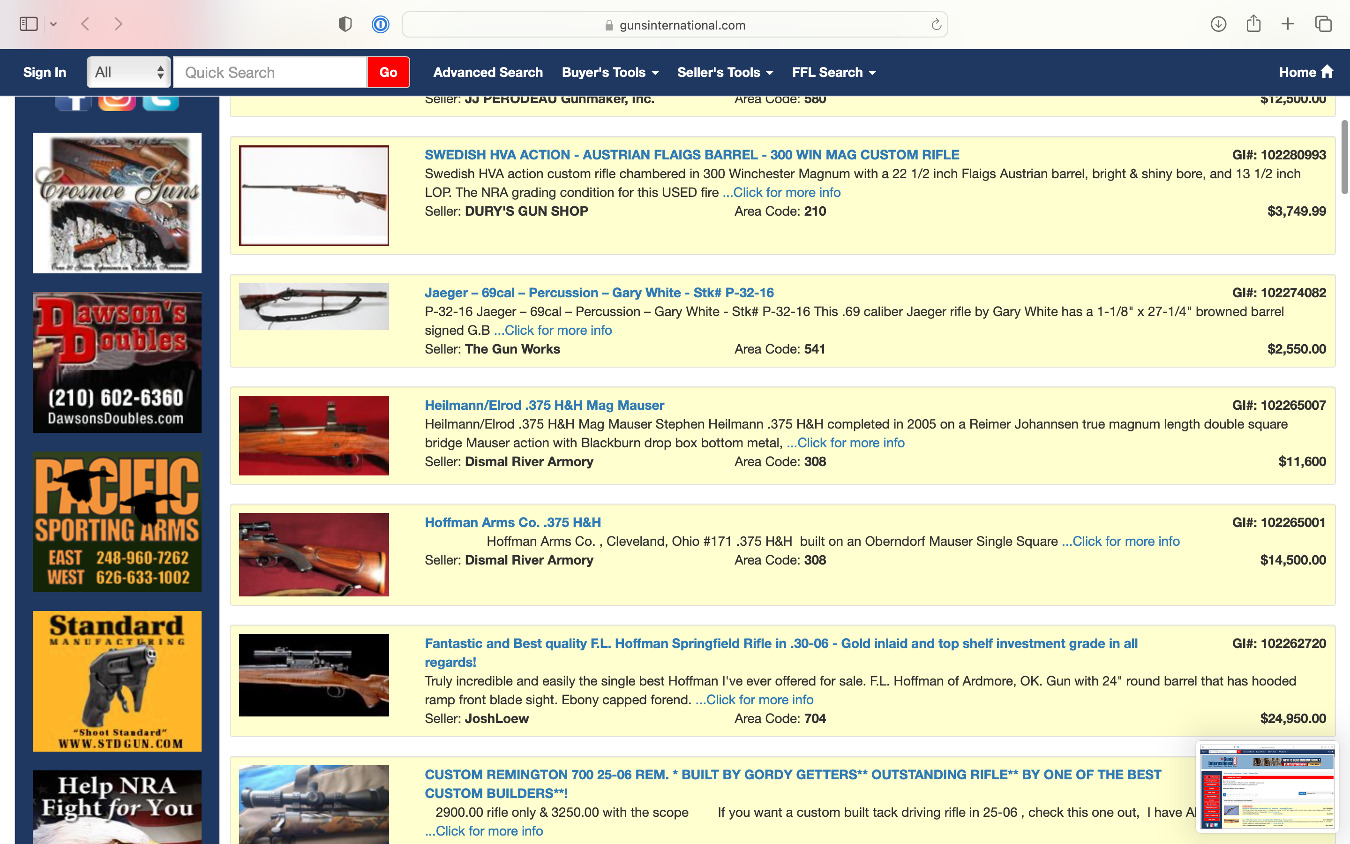Click GI#: 102265007
Screen dimensions: 1350x844
(x=1279, y=405)
